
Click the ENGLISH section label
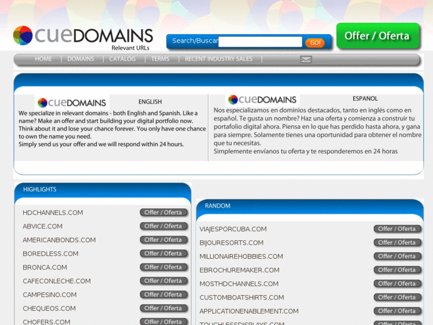150,102
